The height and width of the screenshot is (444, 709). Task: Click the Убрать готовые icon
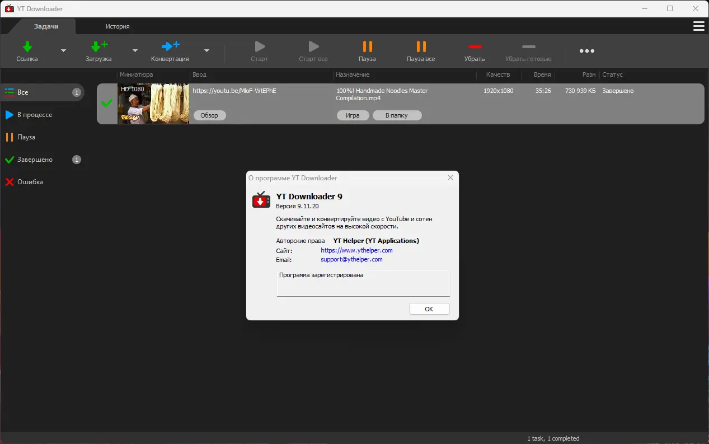pos(528,46)
